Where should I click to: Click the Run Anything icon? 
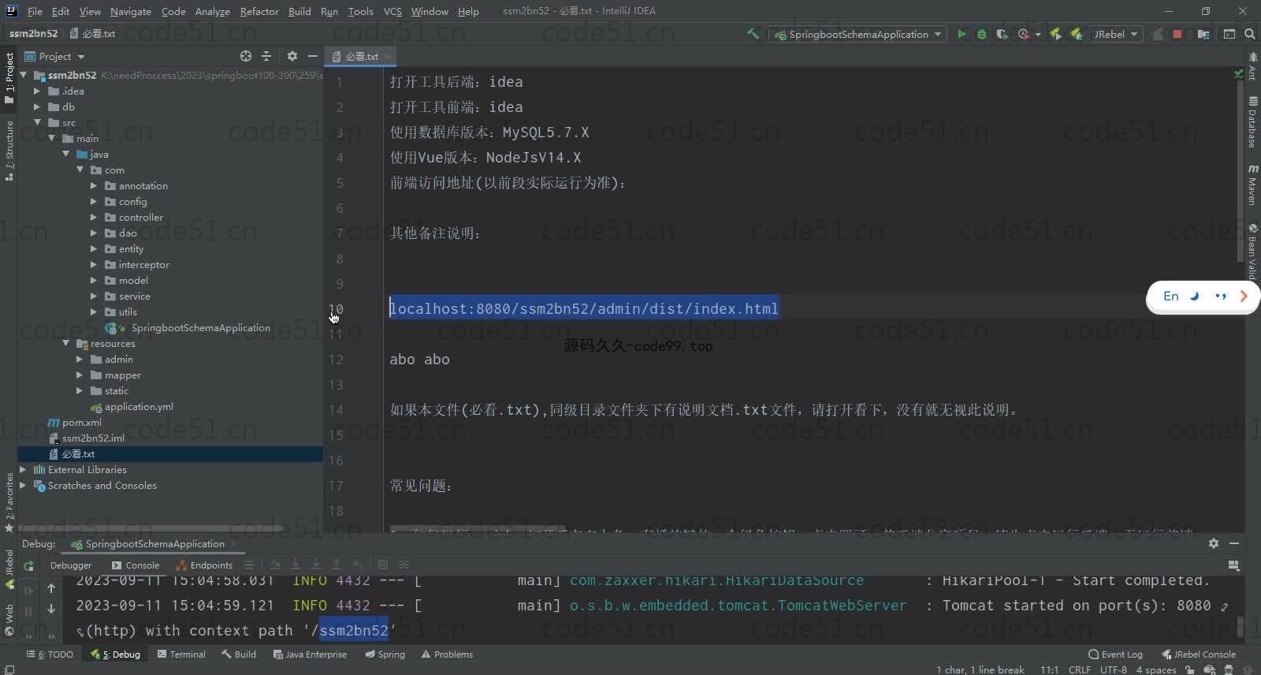[1229, 34]
